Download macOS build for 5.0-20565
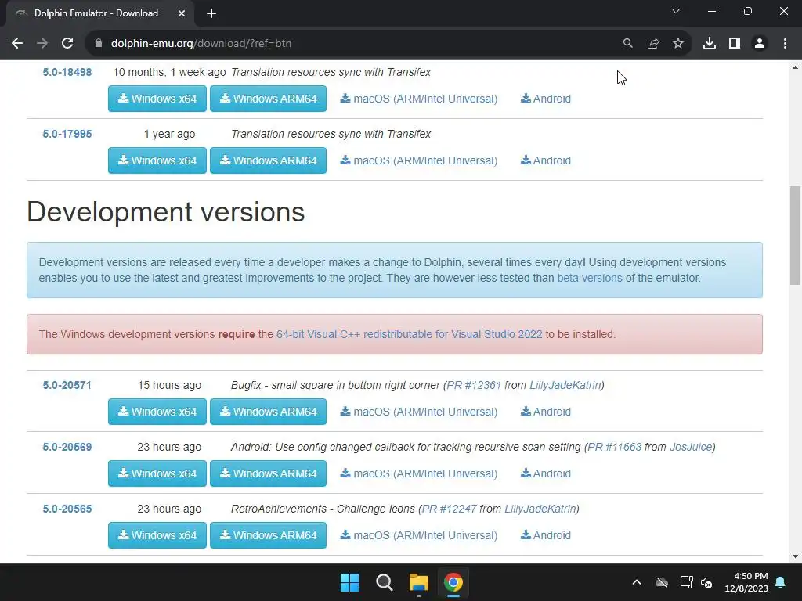Screen dimensions: 802x601 419,535
